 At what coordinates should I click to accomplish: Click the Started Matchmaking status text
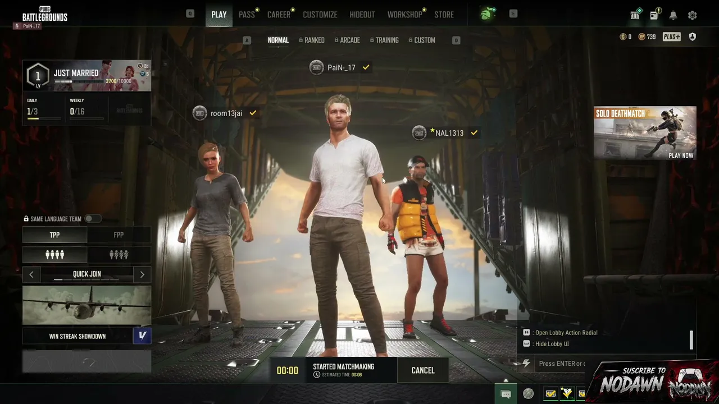[343, 366]
